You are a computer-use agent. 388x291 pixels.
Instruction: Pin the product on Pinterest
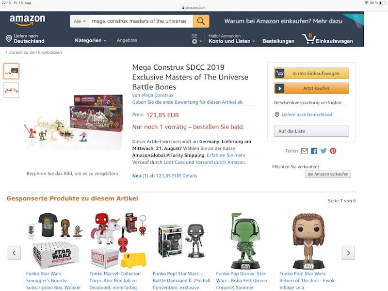point(333,151)
